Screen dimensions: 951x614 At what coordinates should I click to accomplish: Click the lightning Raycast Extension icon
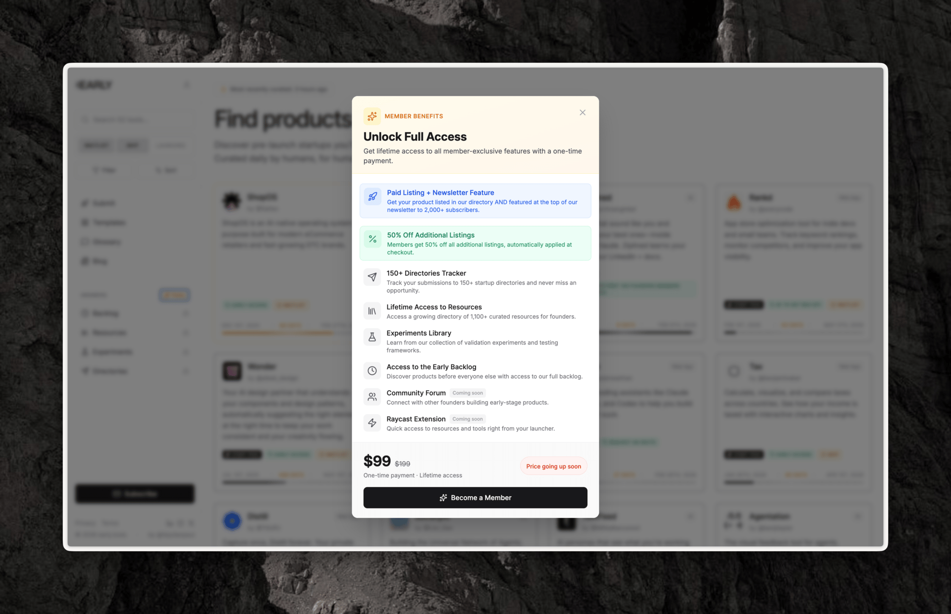click(372, 423)
